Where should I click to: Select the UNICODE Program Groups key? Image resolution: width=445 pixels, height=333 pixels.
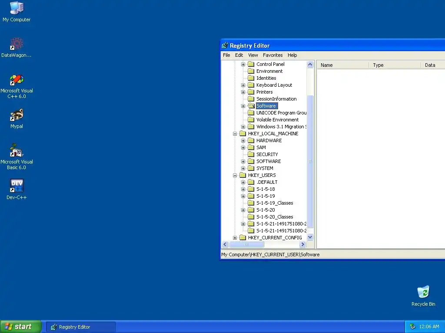[x=282, y=113]
